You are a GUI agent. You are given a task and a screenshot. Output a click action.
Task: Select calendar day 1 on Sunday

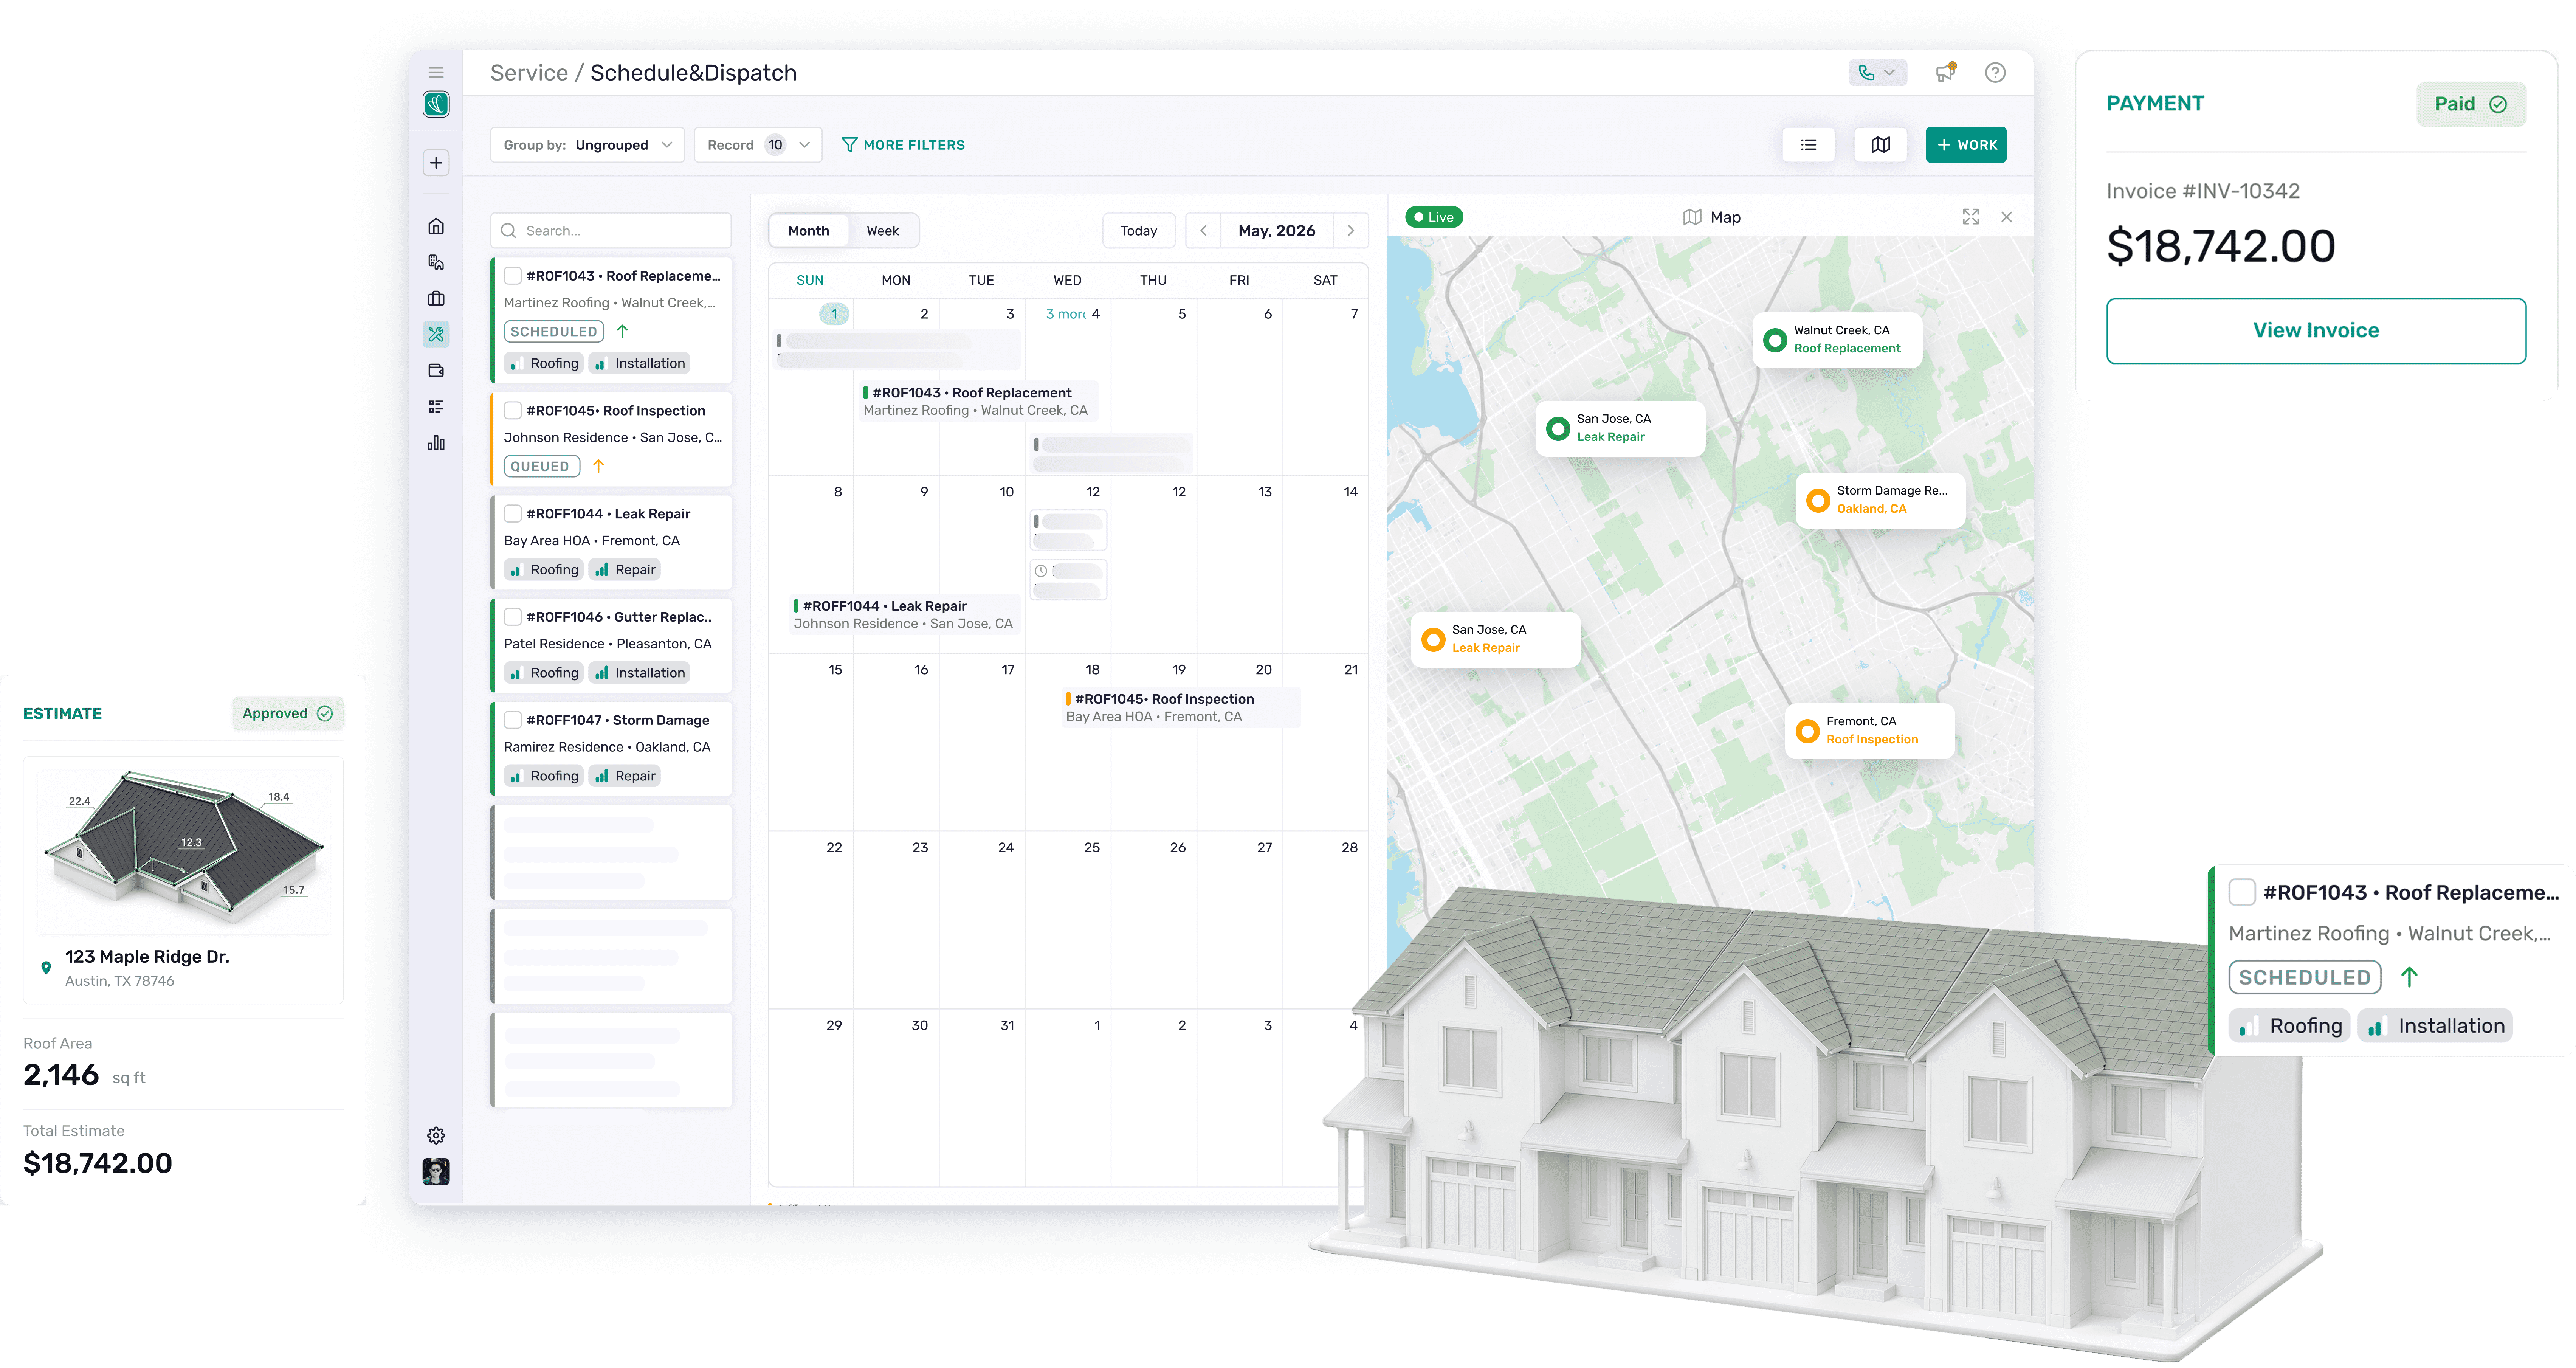coord(834,314)
